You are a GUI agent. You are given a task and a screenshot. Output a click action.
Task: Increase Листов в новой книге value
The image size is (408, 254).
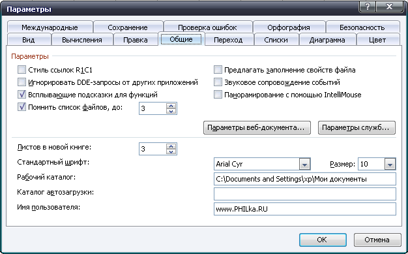[x=171, y=146]
